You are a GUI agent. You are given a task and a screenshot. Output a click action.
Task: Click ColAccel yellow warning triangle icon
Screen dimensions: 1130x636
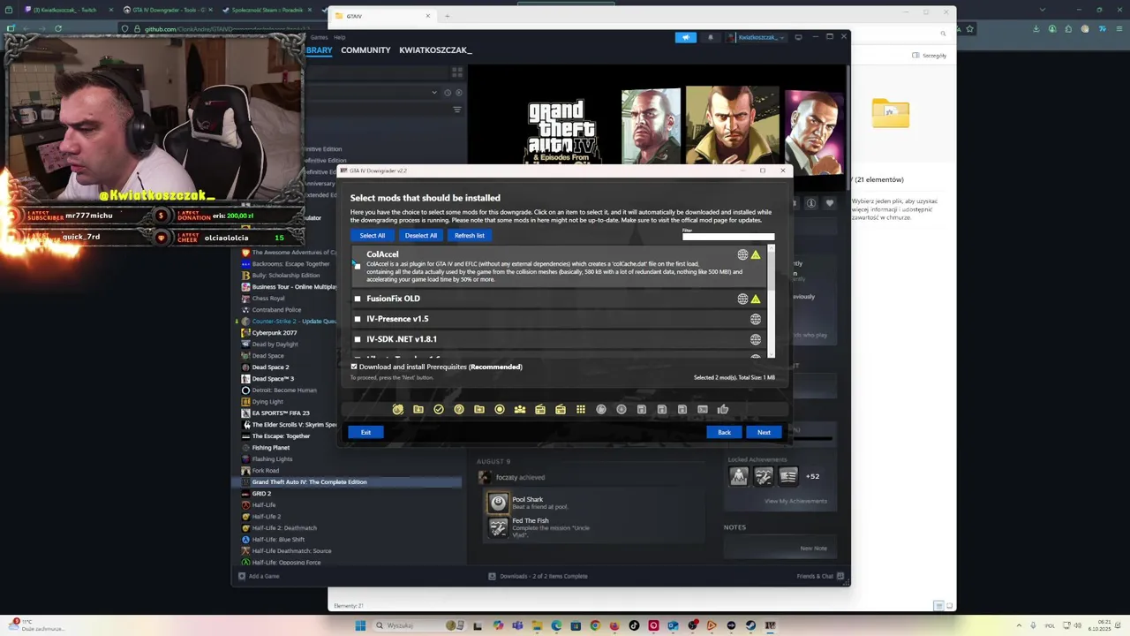(755, 254)
